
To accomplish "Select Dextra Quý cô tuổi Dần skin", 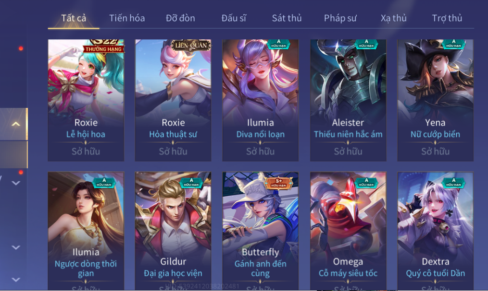I will click(436, 231).
